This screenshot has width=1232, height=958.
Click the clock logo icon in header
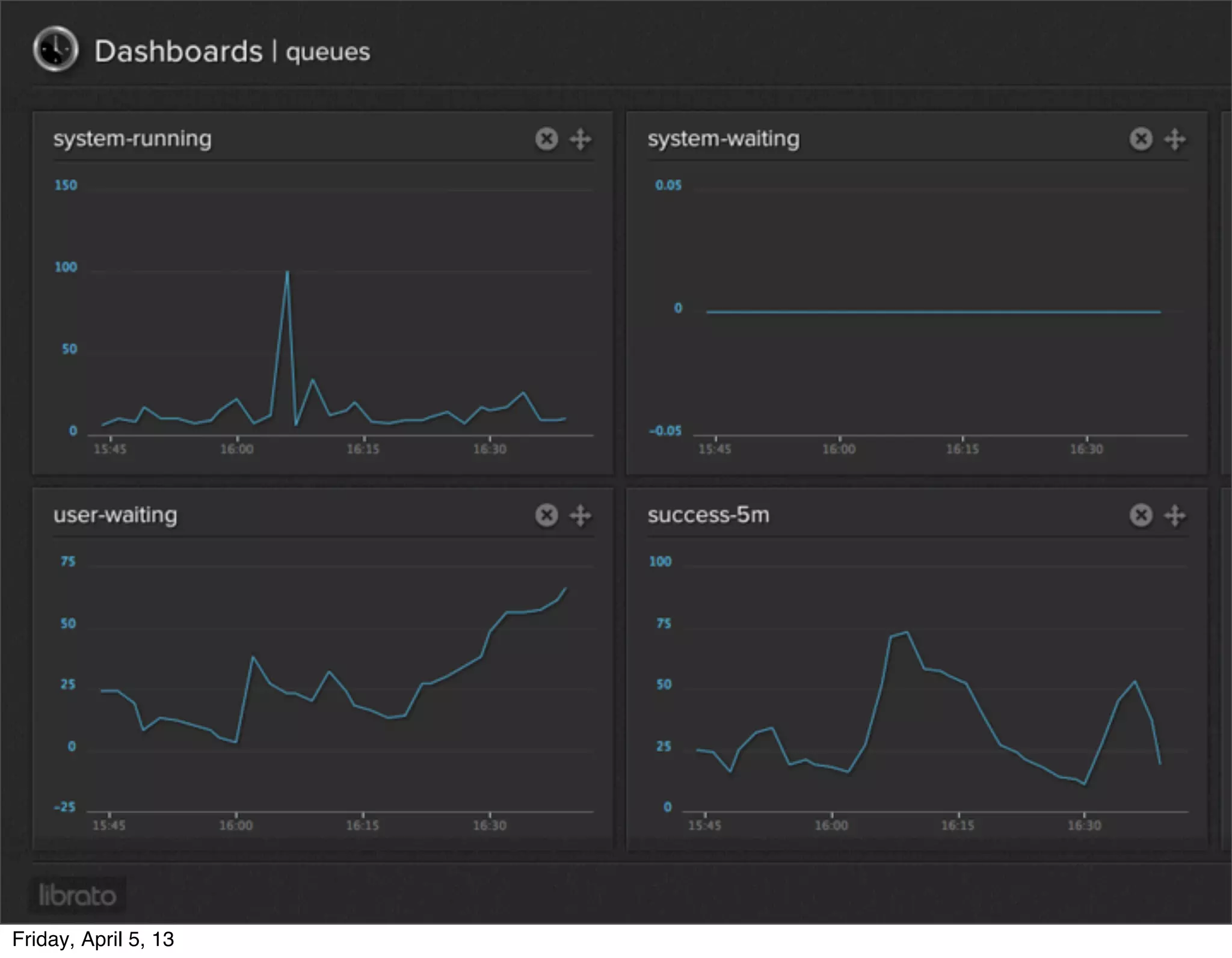(55, 49)
